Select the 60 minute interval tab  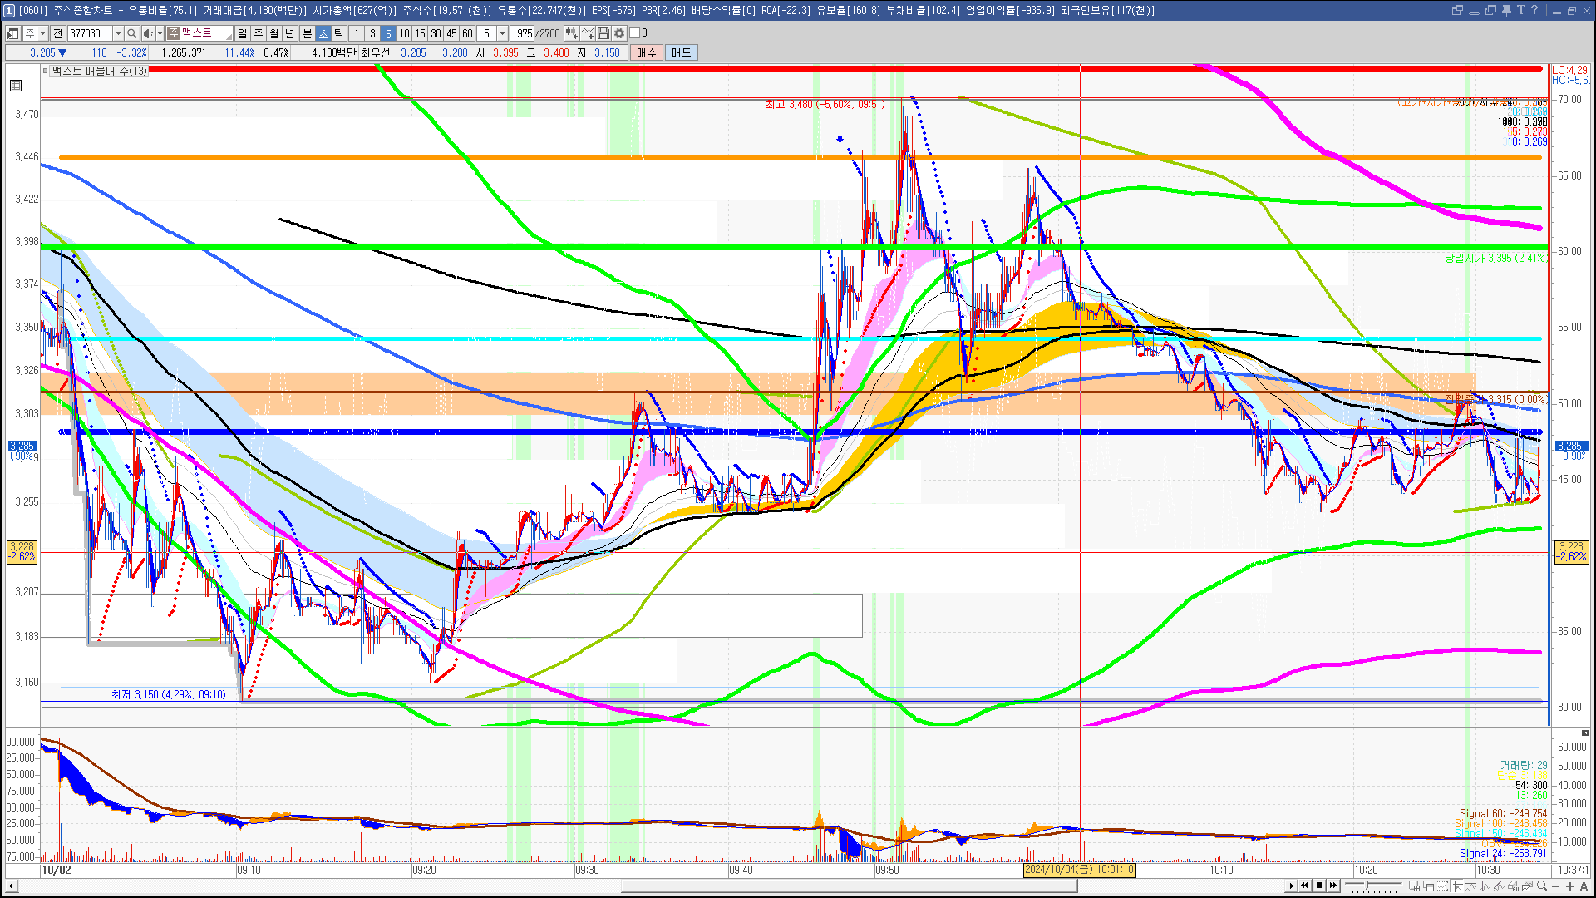467,33
